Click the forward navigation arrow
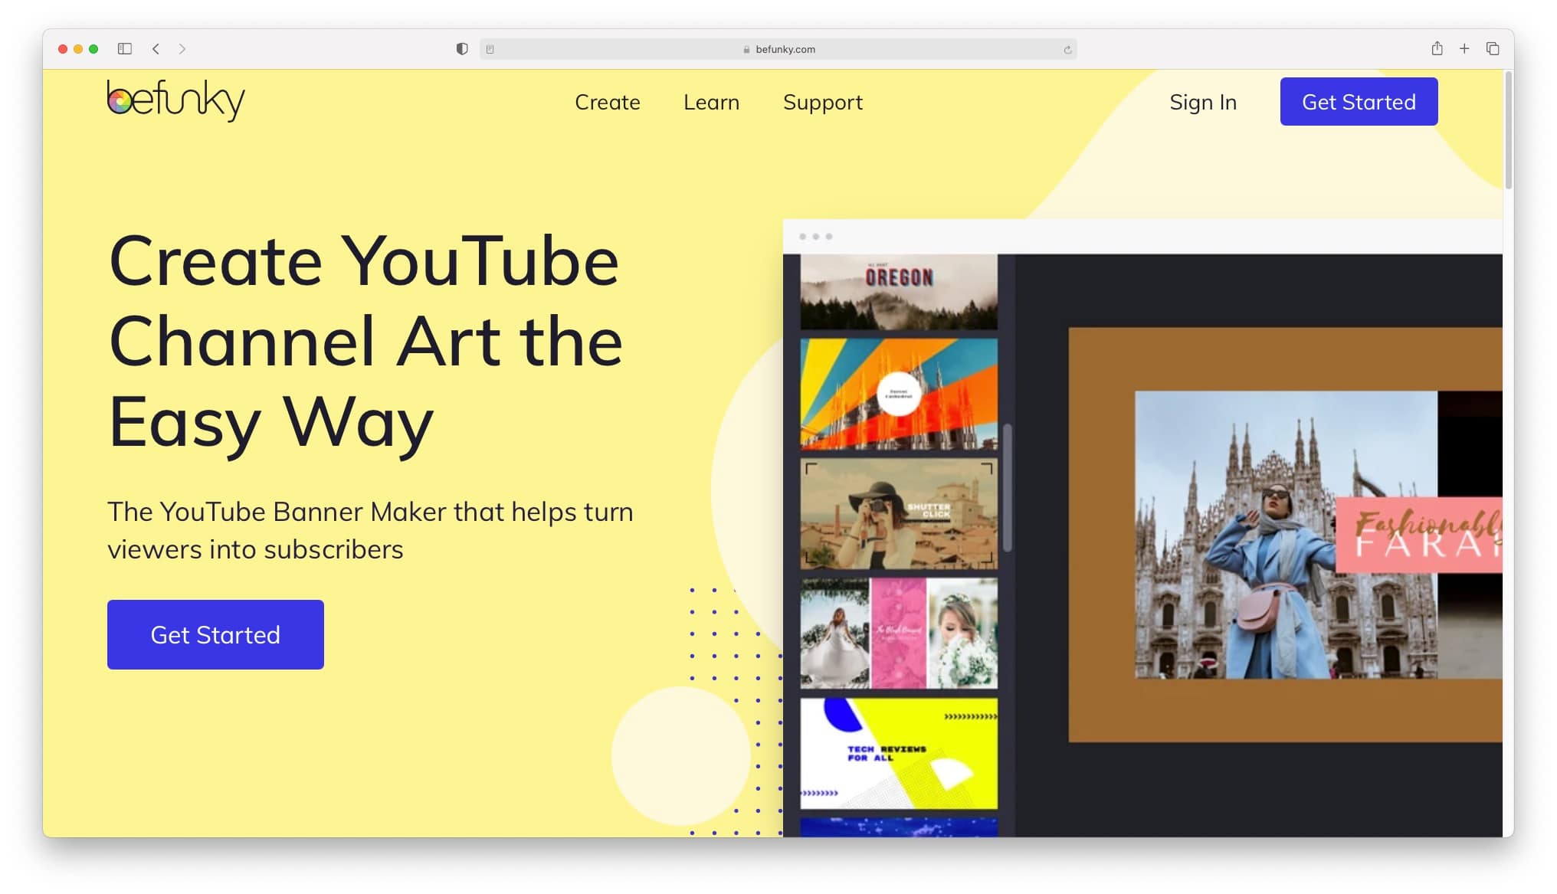Image resolution: width=1557 pixels, height=894 pixels. tap(182, 49)
